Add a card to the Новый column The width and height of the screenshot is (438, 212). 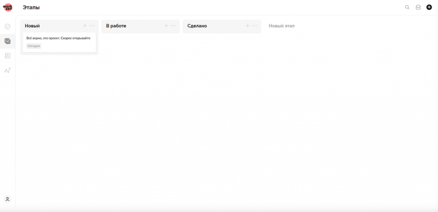point(85,26)
